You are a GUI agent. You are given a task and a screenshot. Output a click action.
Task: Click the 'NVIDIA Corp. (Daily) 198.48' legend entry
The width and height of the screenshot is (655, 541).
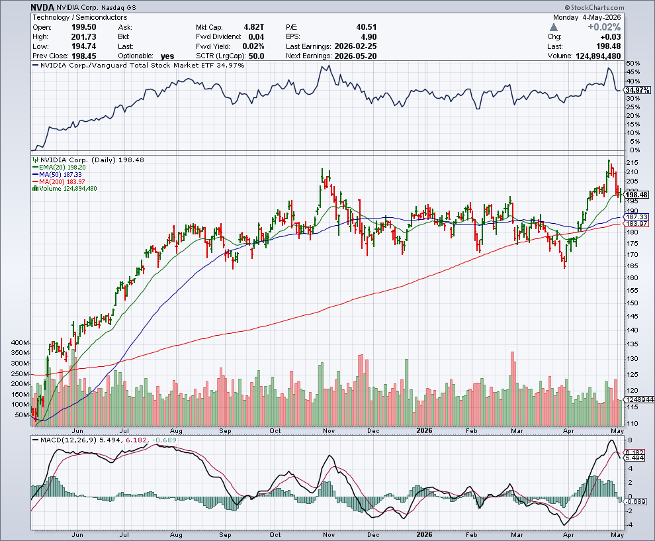pos(88,160)
